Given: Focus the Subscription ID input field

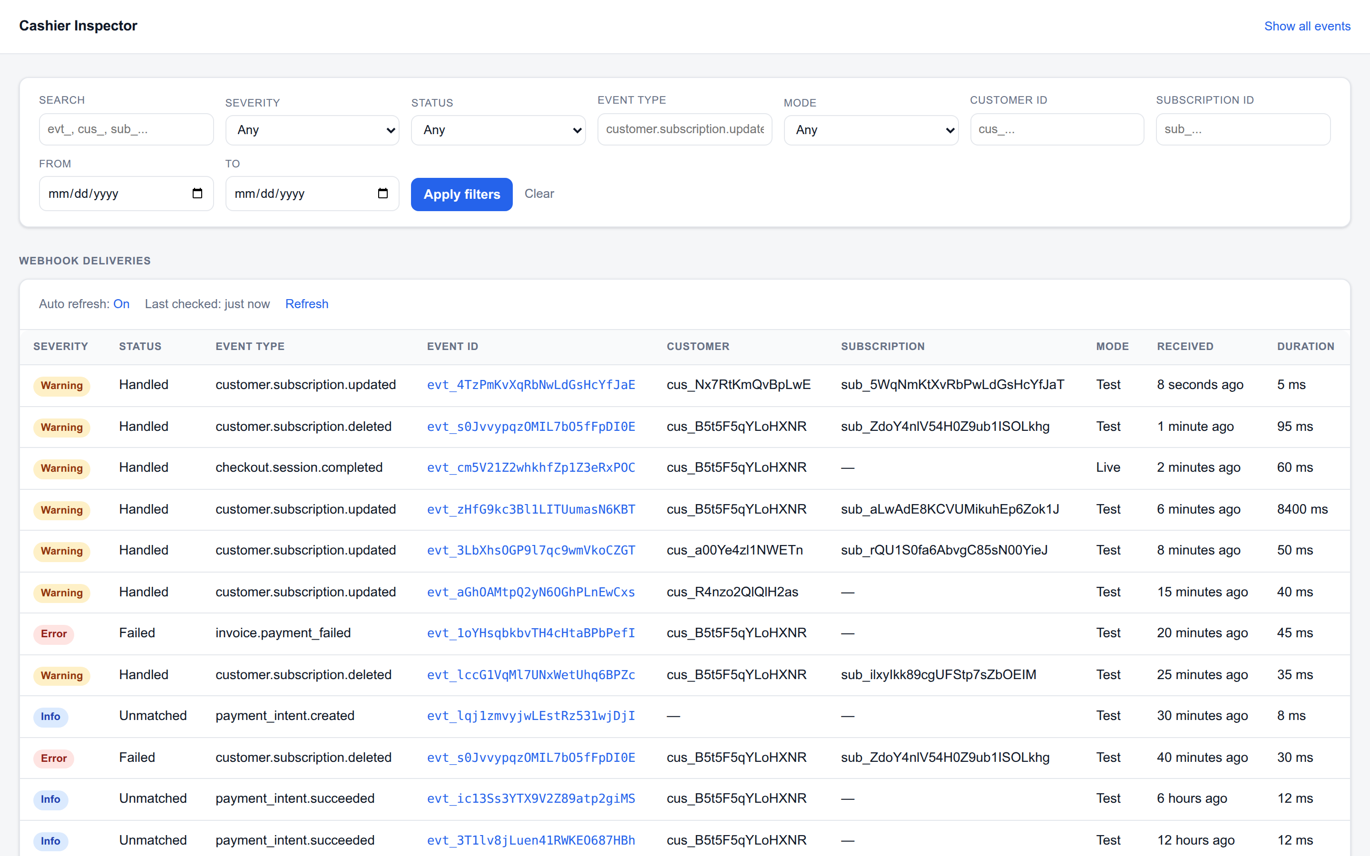Looking at the screenshot, I should click(x=1243, y=129).
